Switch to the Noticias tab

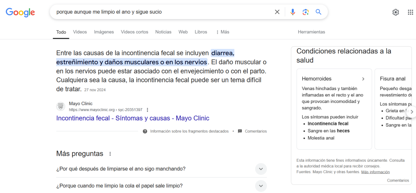(163, 32)
